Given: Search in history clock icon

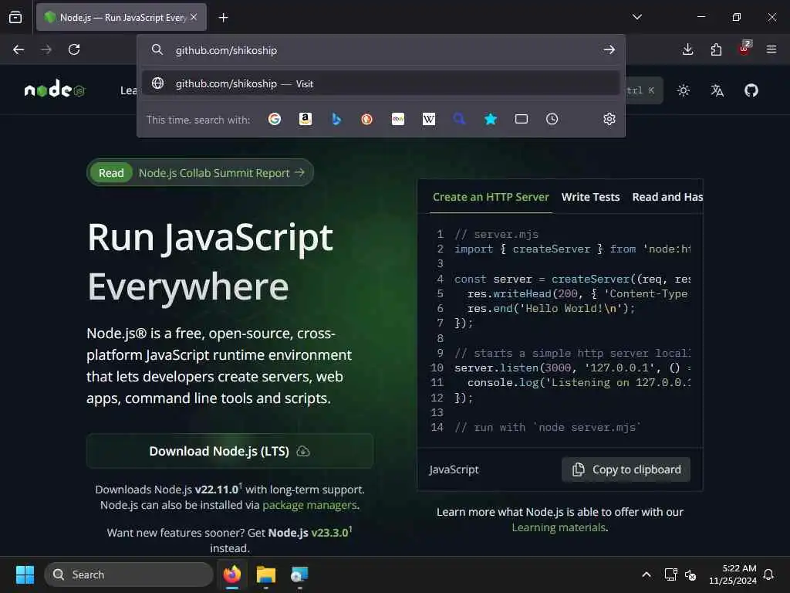Looking at the screenshot, I should tap(552, 119).
